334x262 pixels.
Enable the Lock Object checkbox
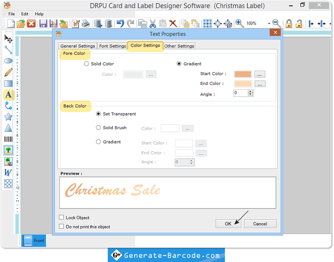pyautogui.click(x=62, y=217)
